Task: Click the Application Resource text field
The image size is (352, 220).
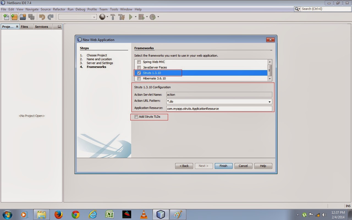Action: [219, 109]
